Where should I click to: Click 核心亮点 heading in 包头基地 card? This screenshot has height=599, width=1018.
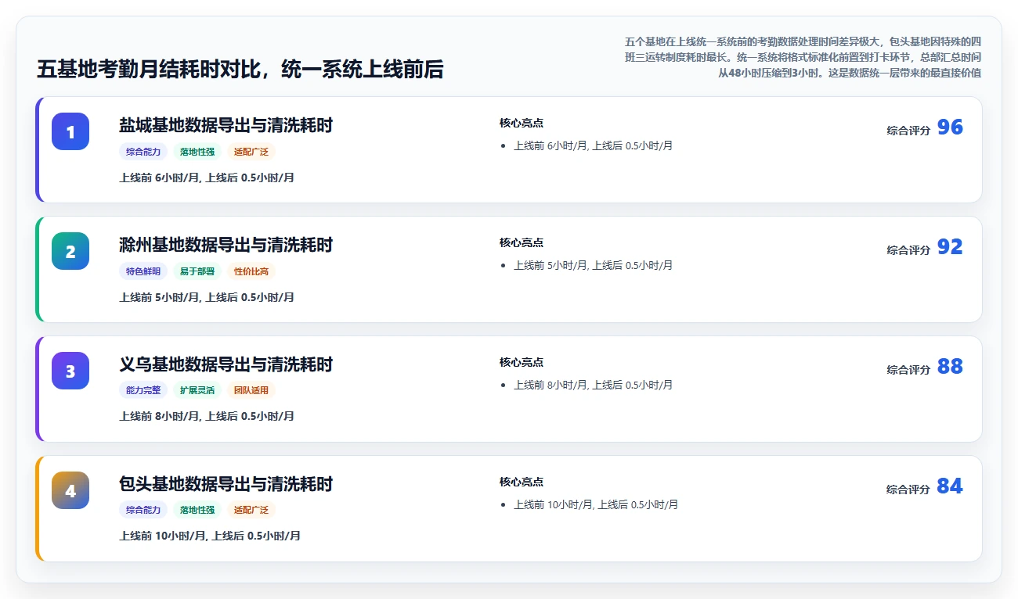pos(522,482)
